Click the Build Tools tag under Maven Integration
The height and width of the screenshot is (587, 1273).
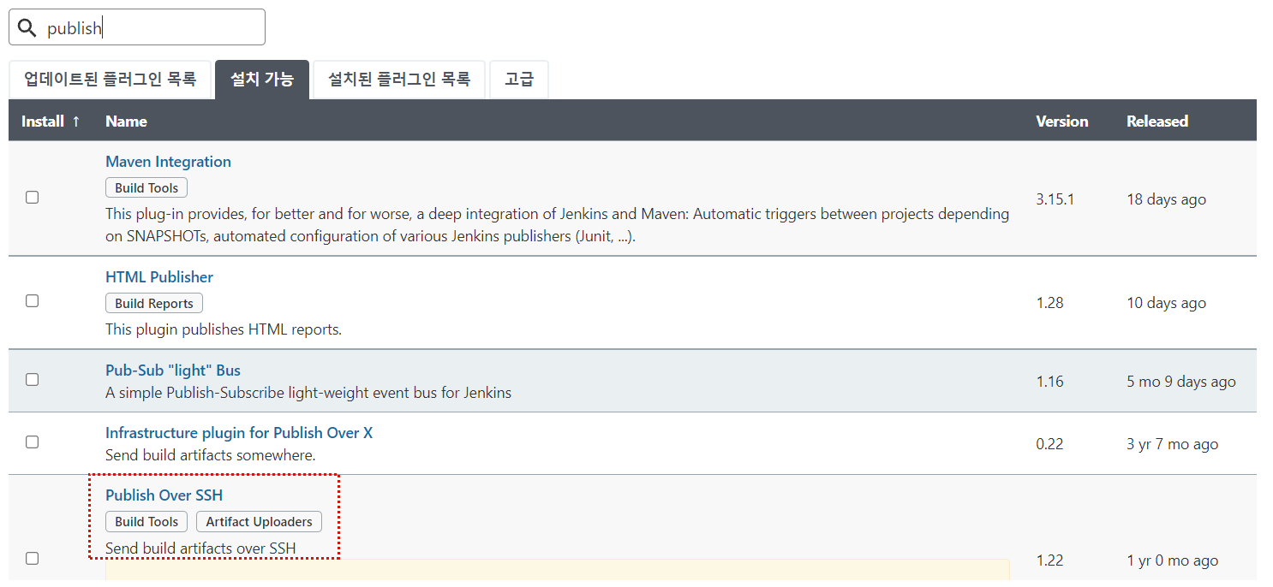tap(146, 188)
